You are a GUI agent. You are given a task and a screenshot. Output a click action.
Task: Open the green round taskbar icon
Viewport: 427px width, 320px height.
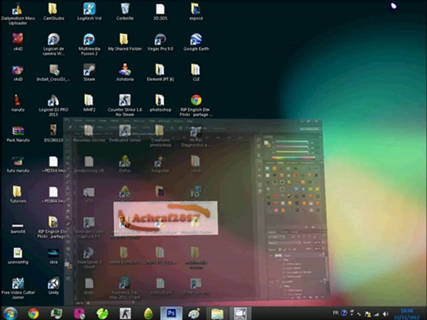tap(102, 313)
